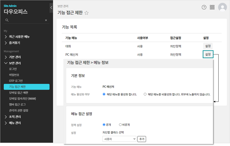This screenshot has height=146, width=230.
Task: Open 관리자 권한 설정 submenu item
Action: [19, 110]
